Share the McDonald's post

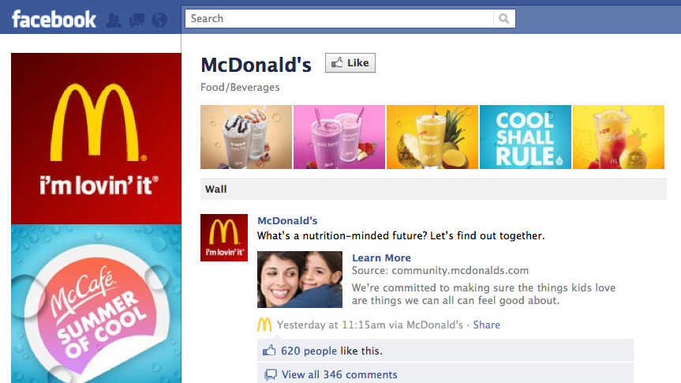point(486,325)
